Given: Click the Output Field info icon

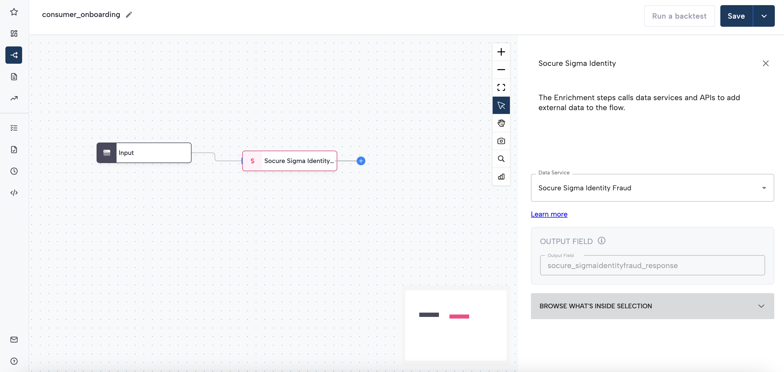Looking at the screenshot, I should click(x=601, y=241).
